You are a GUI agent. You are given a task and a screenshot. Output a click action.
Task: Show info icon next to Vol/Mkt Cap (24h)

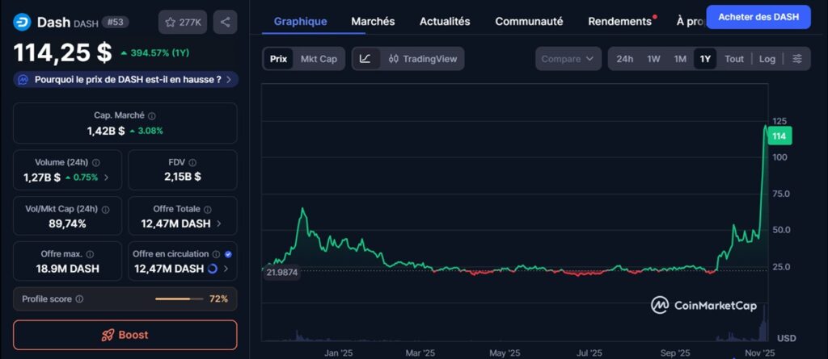(105, 209)
